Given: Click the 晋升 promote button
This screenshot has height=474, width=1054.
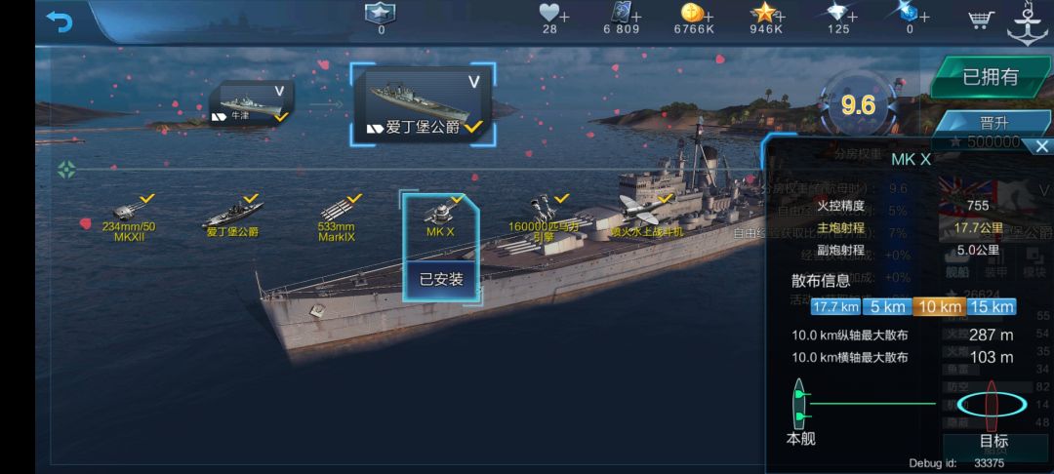Looking at the screenshot, I should point(992,125).
